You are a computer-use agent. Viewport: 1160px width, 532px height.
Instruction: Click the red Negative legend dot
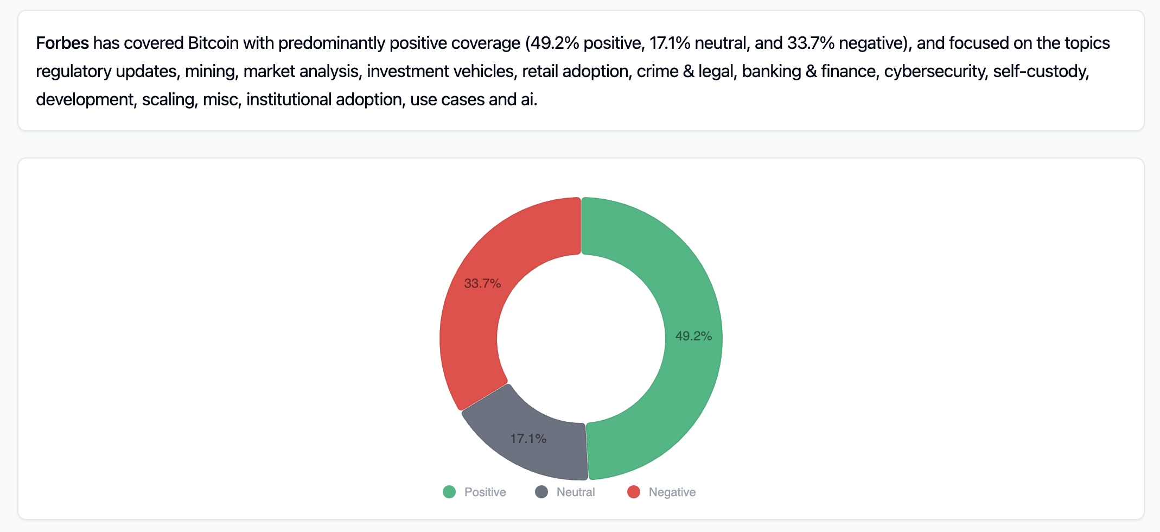pyautogui.click(x=634, y=492)
